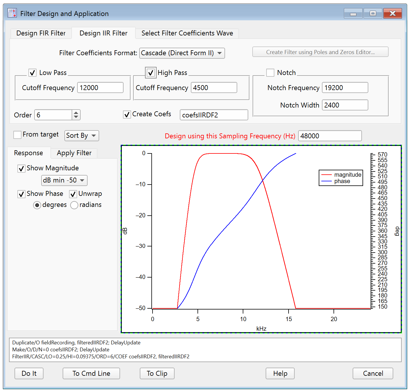Click the To Clip button
The width and height of the screenshot is (415, 390).
pyautogui.click(x=157, y=373)
